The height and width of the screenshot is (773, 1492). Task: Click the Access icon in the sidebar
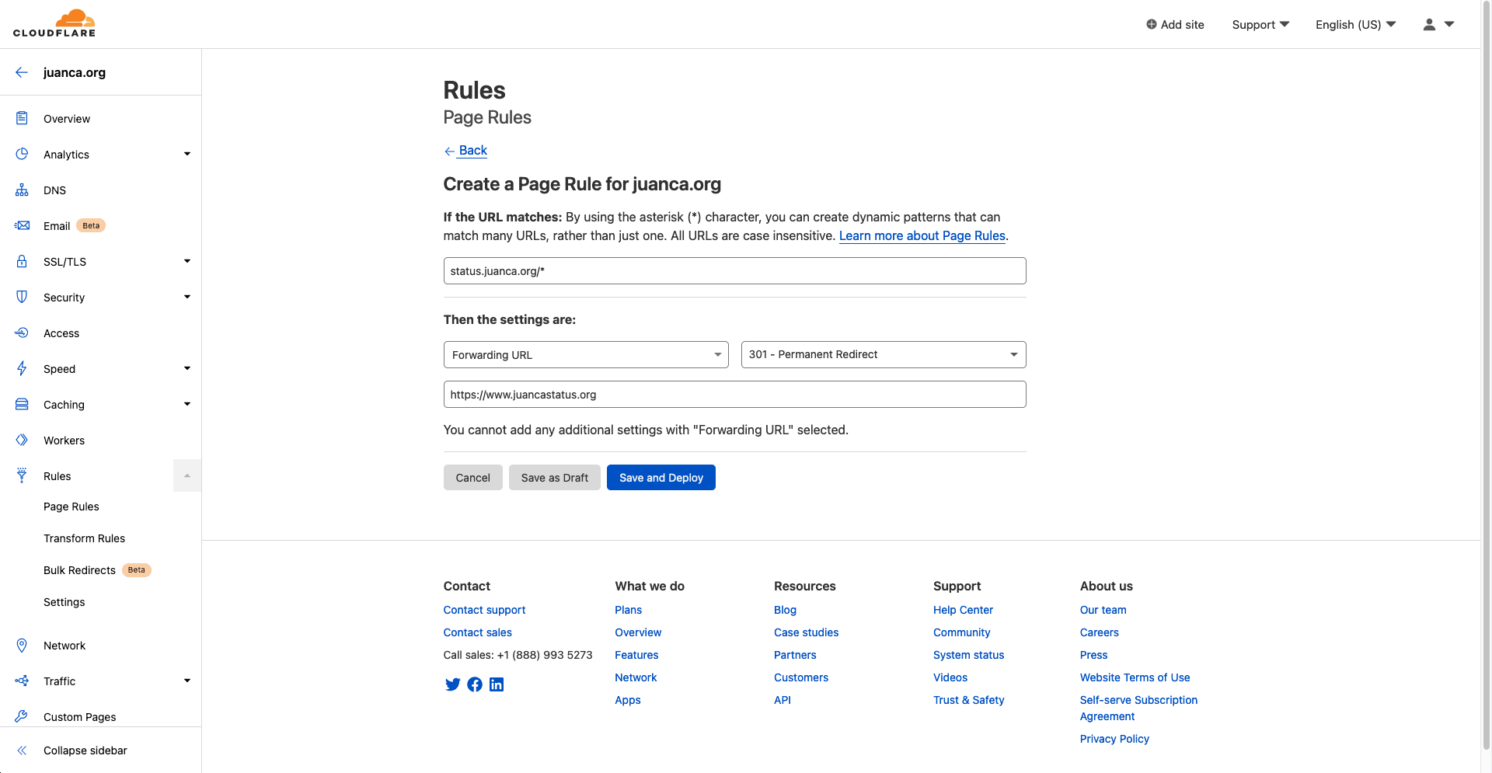pos(22,333)
